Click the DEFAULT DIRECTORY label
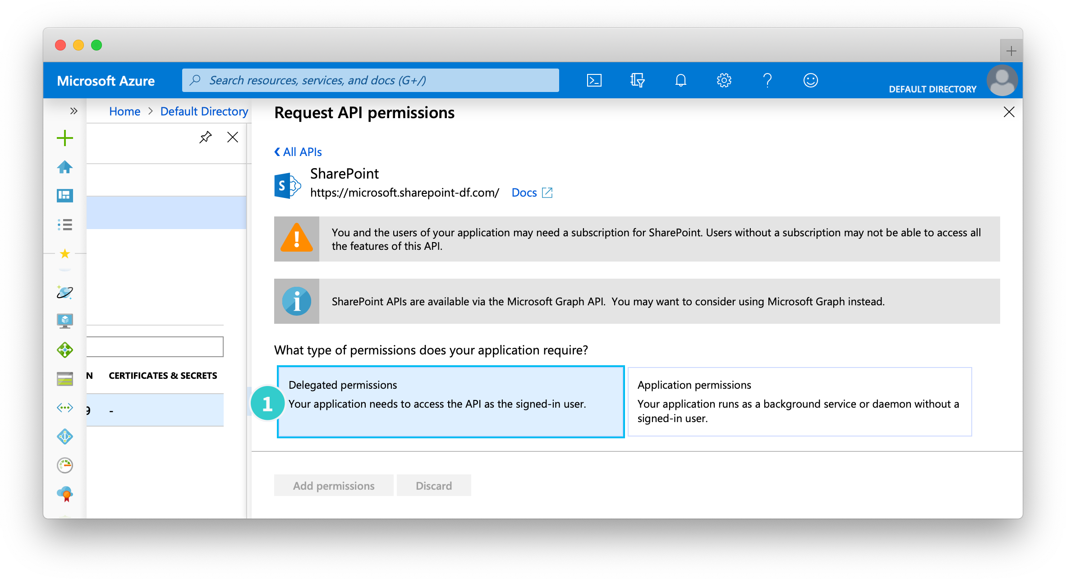Viewport: 1066px width, 579px height. click(x=933, y=89)
